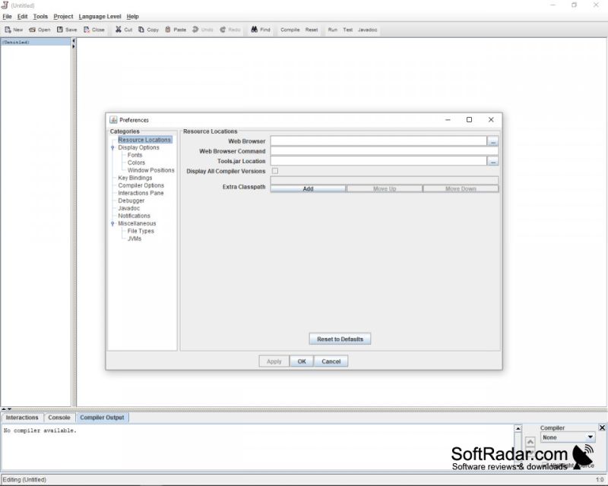Paste clipboard contents using the Paste icon
Image resolution: width=608 pixels, height=486 pixels.
(174, 30)
